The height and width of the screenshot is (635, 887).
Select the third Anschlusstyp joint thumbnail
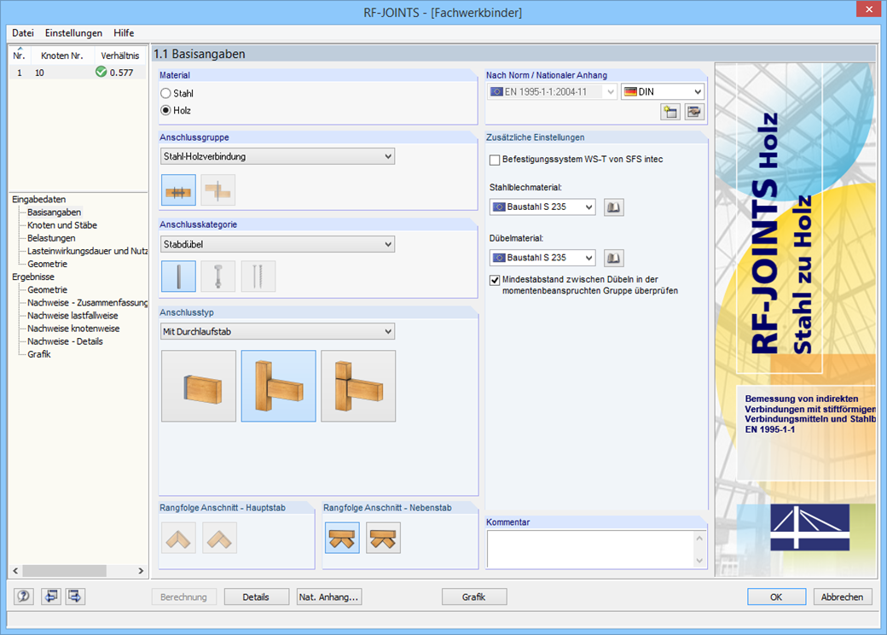click(358, 386)
